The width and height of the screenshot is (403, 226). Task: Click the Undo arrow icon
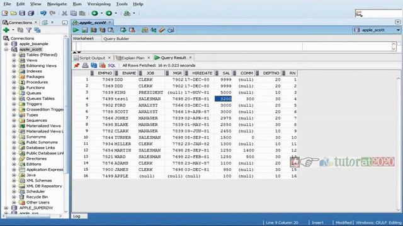pos(43,13)
